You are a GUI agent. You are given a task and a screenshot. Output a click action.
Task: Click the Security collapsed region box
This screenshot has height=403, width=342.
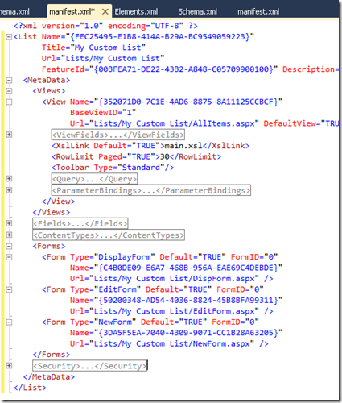coord(90,366)
